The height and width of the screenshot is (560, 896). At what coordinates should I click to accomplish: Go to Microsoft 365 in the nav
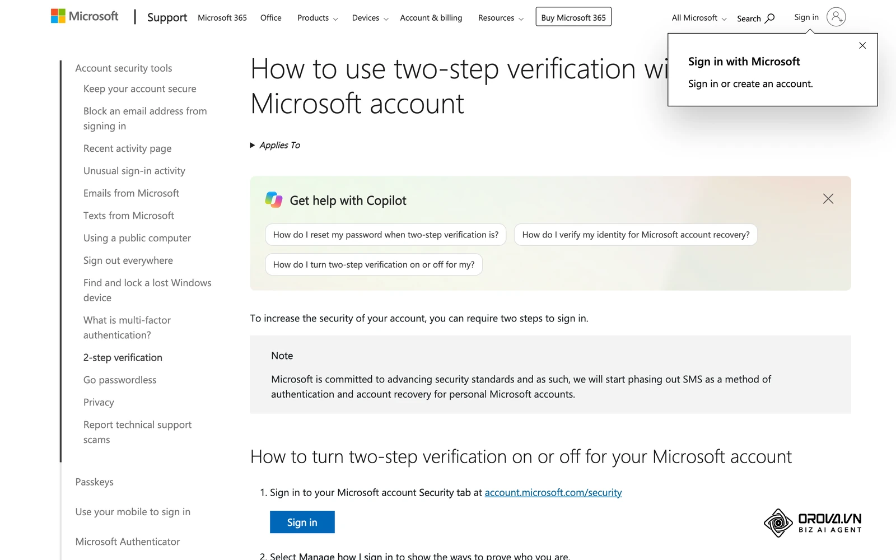pyautogui.click(x=222, y=18)
